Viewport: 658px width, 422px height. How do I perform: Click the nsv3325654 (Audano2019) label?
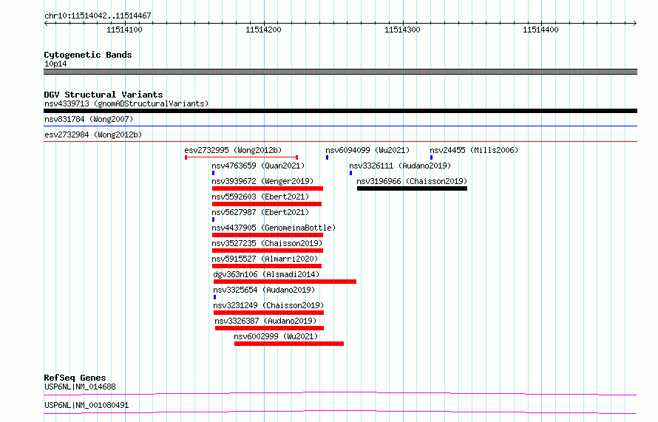[264, 290]
